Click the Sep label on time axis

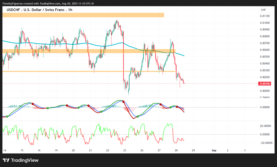coord(214,151)
